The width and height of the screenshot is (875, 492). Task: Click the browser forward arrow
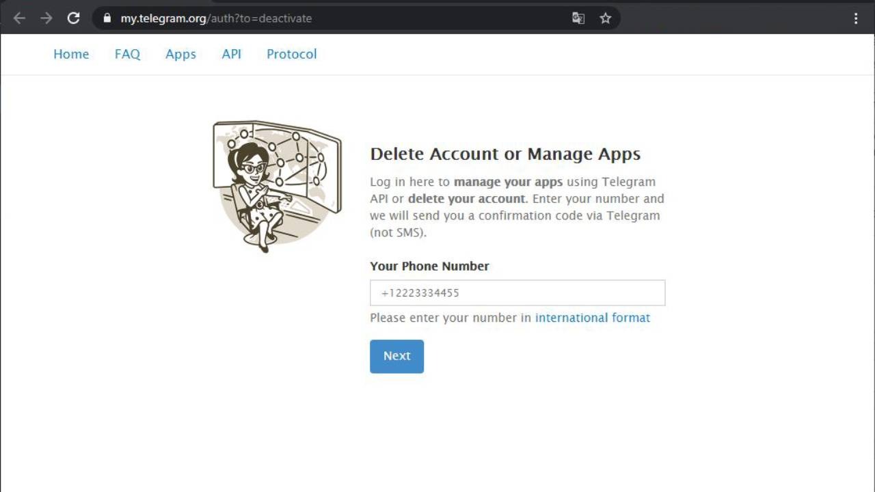(x=46, y=18)
